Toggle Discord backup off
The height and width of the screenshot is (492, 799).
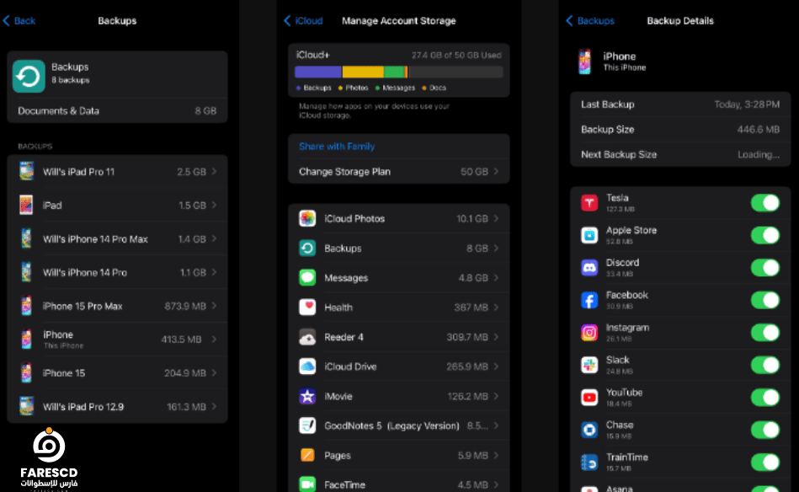click(x=764, y=268)
